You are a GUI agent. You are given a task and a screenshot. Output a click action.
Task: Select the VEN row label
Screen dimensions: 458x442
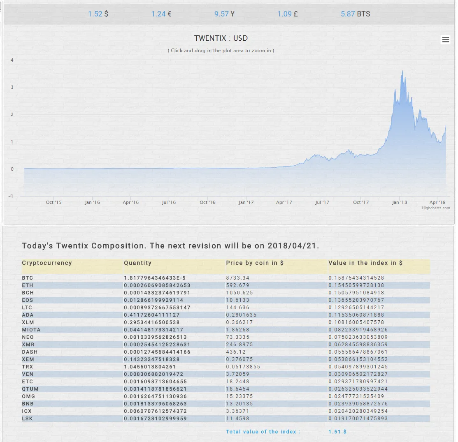(28, 374)
